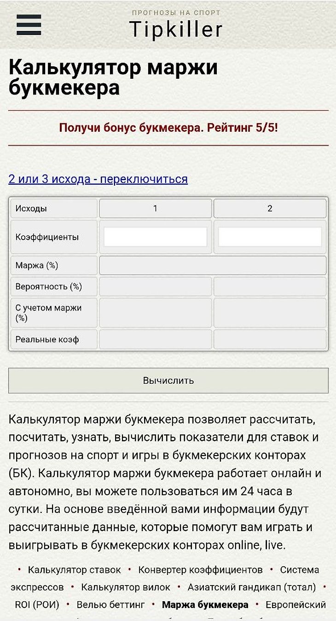Click the outcome 1 column header

pyautogui.click(x=156, y=208)
